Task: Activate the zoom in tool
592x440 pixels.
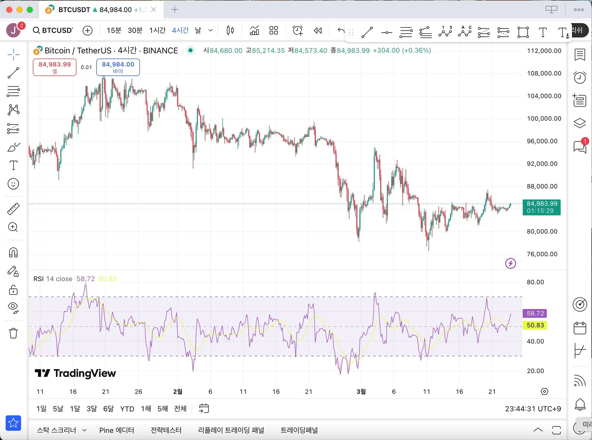Action: [13, 227]
